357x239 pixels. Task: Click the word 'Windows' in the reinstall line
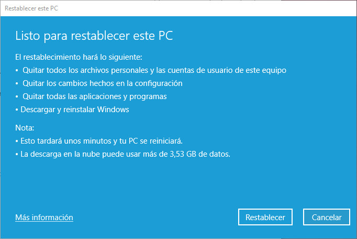(x=113, y=110)
